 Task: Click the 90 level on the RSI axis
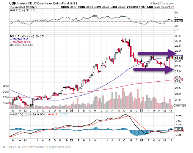[177, 12]
